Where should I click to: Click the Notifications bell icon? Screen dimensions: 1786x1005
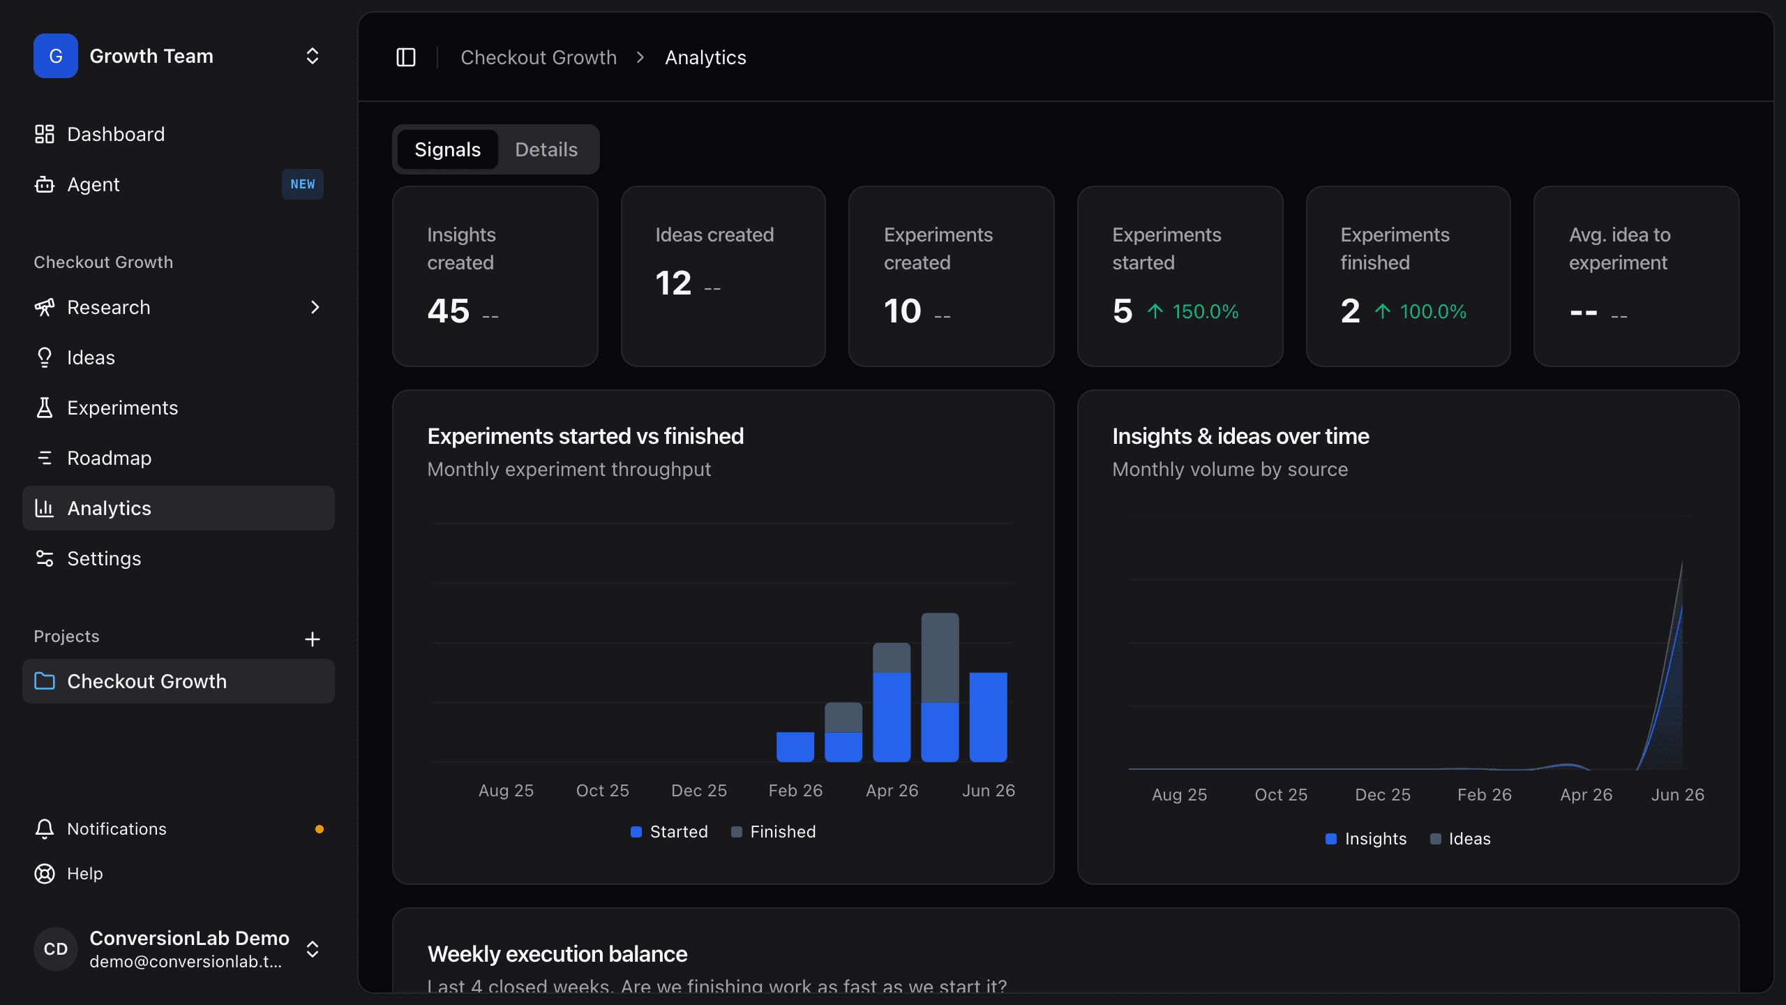[x=45, y=829]
